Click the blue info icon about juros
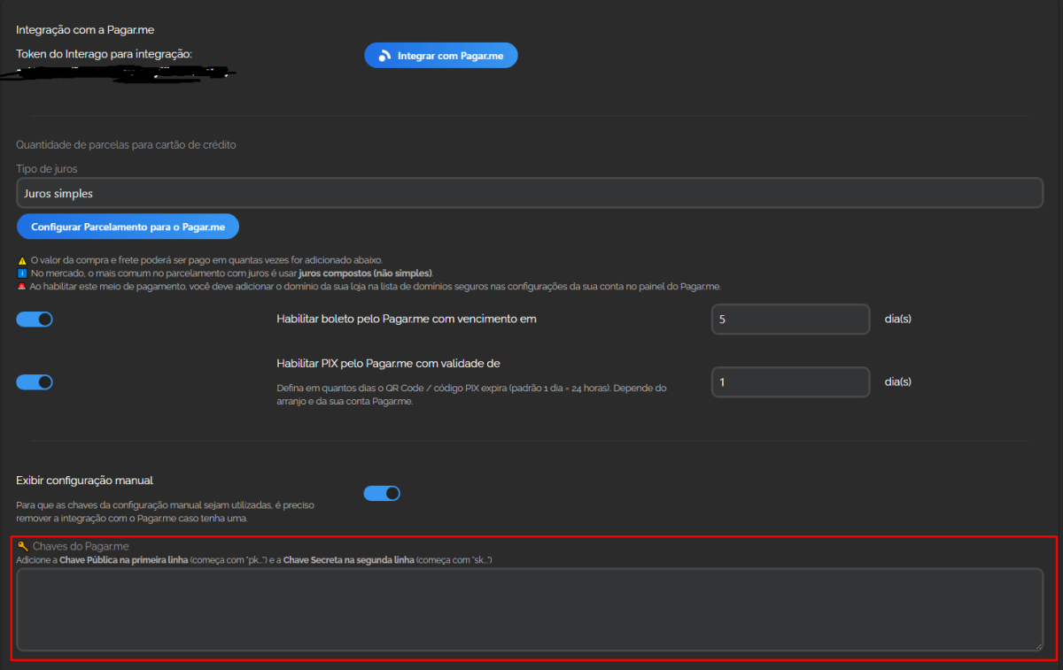 click(22, 273)
